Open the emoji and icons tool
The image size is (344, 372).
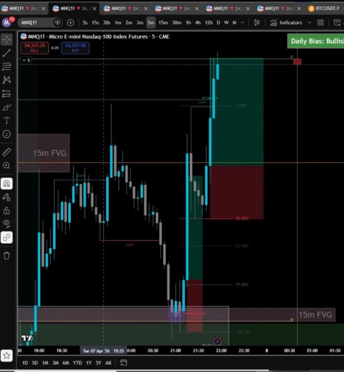pos(7,134)
